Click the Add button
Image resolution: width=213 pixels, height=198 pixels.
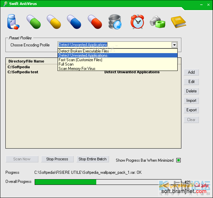point(191,72)
